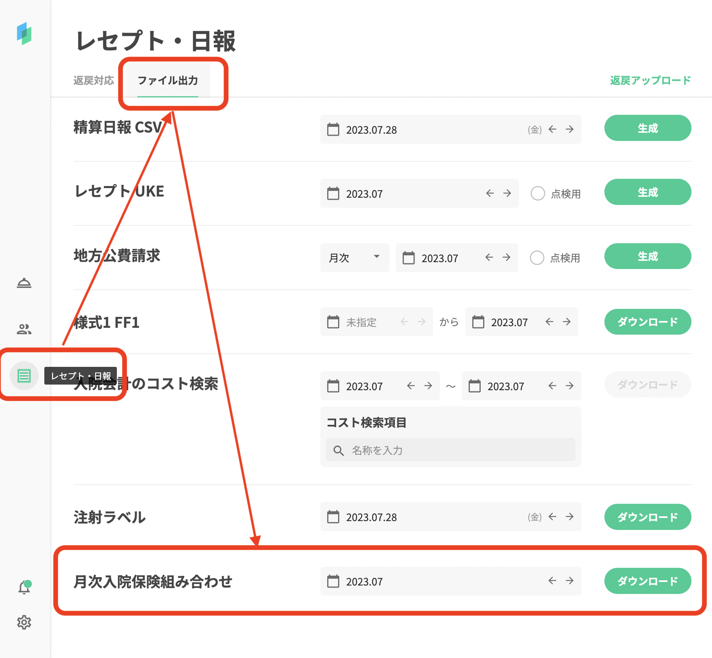The width and height of the screenshot is (712, 658).
Task: Generate the 精算日報 CSV file
Action: [648, 128]
